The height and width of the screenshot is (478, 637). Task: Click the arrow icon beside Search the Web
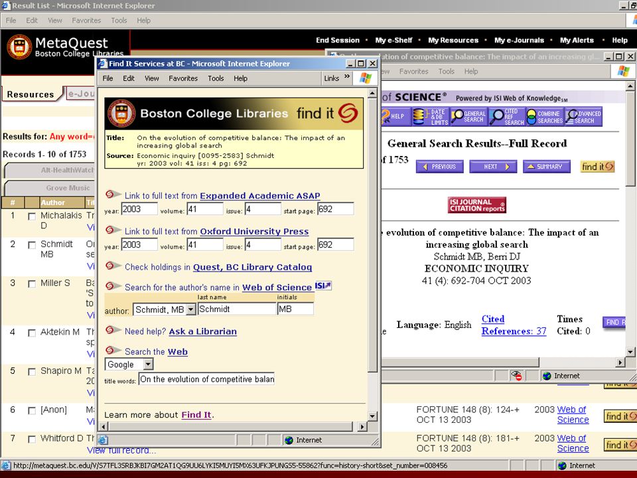point(113,351)
